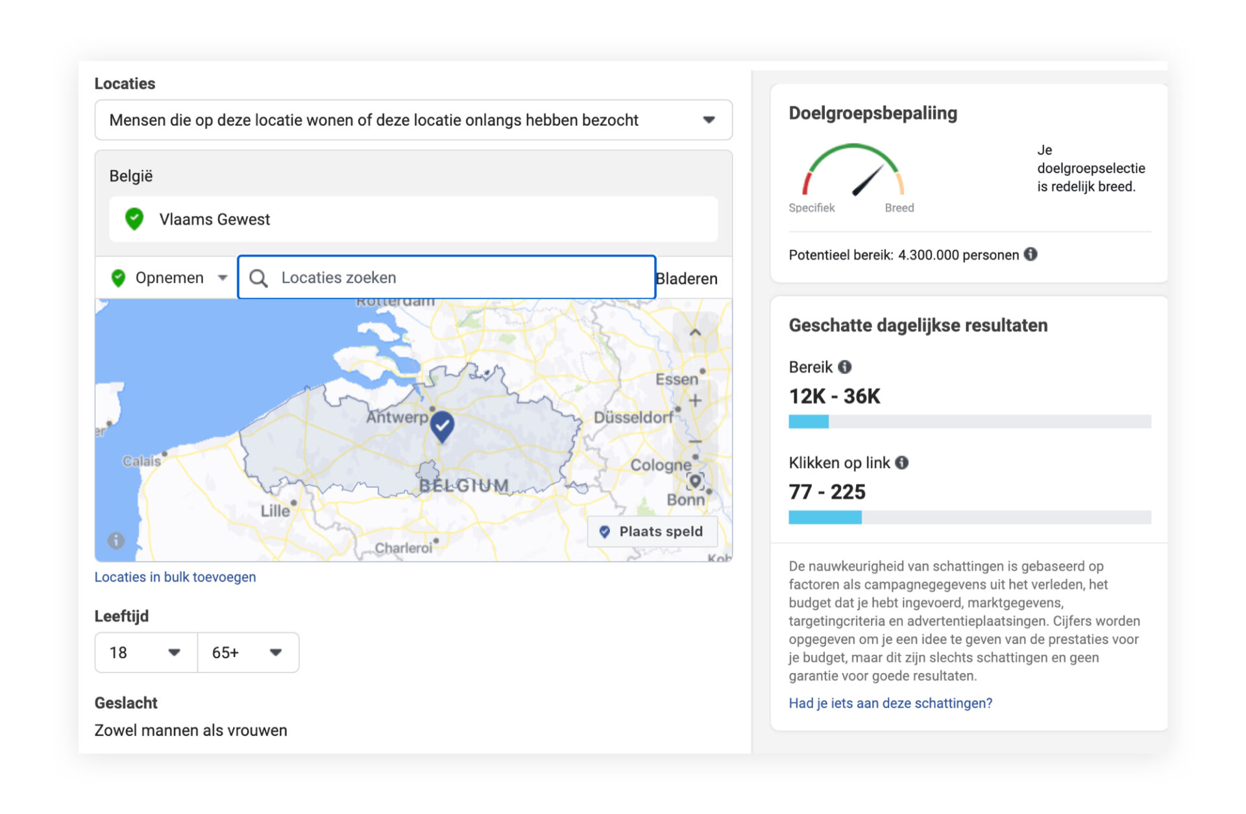Click the info icon next to Potentieel bereik

(1031, 254)
